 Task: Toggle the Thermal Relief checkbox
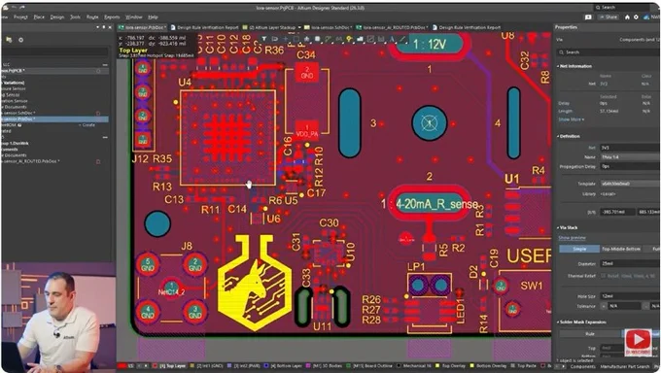tap(604, 276)
